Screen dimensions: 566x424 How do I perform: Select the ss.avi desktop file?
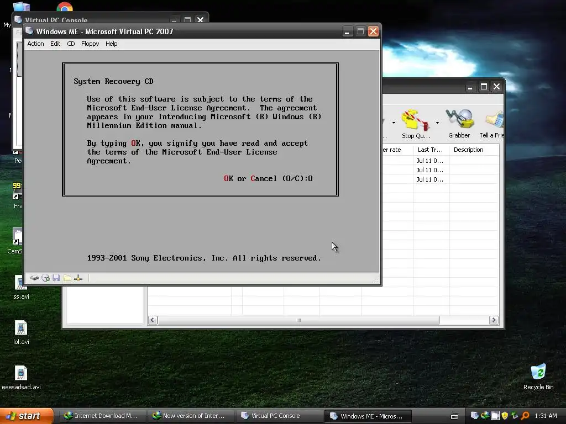21,287
